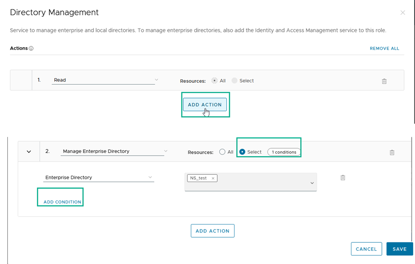
Task: Select All resources for Manage Enterprise Directory
Action: 222,152
